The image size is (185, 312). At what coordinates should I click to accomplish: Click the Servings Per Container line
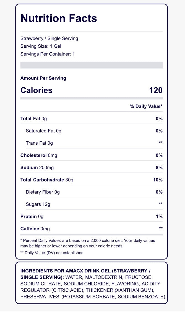(x=48, y=54)
